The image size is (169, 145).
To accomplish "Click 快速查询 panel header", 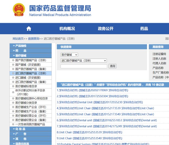I will coord(102,47).
